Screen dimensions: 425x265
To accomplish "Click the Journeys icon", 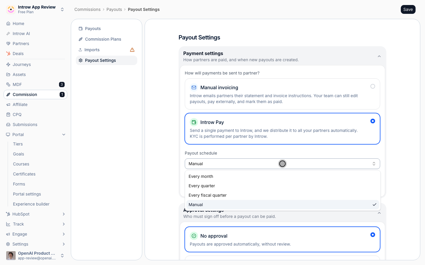I will pyautogui.click(x=8, y=64).
